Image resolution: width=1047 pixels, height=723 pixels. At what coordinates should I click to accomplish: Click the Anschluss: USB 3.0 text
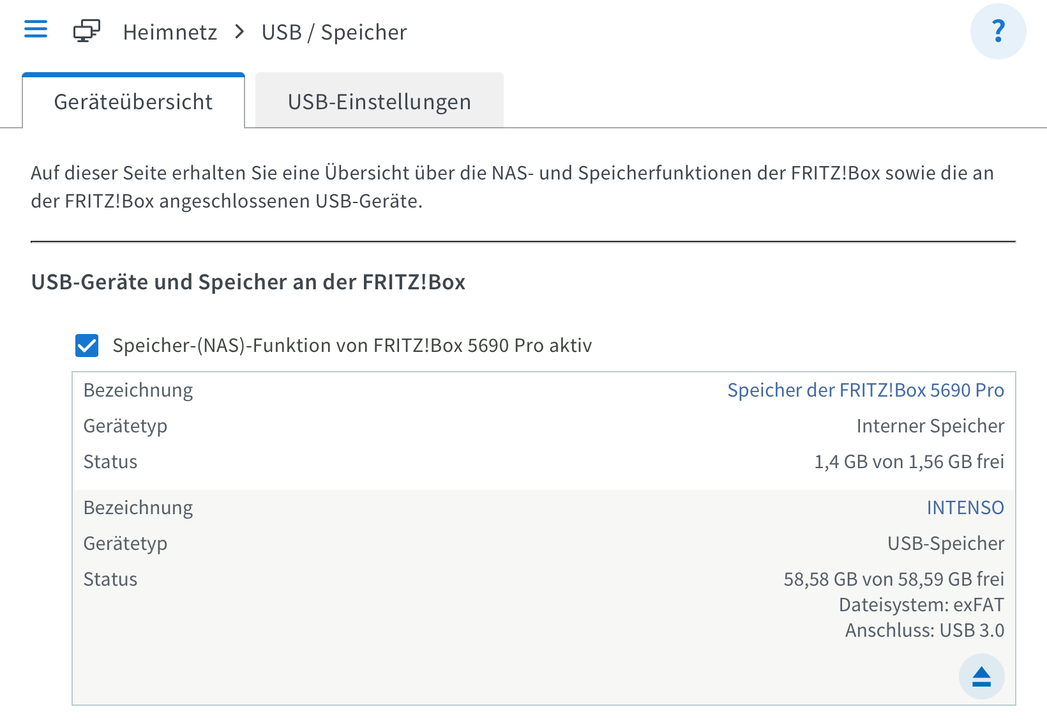(x=924, y=630)
